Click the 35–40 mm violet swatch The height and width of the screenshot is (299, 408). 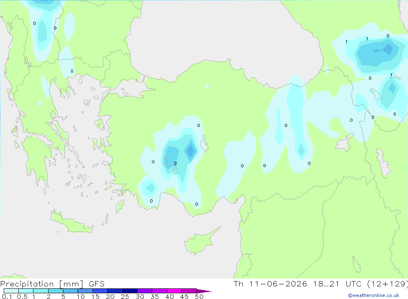(160, 291)
